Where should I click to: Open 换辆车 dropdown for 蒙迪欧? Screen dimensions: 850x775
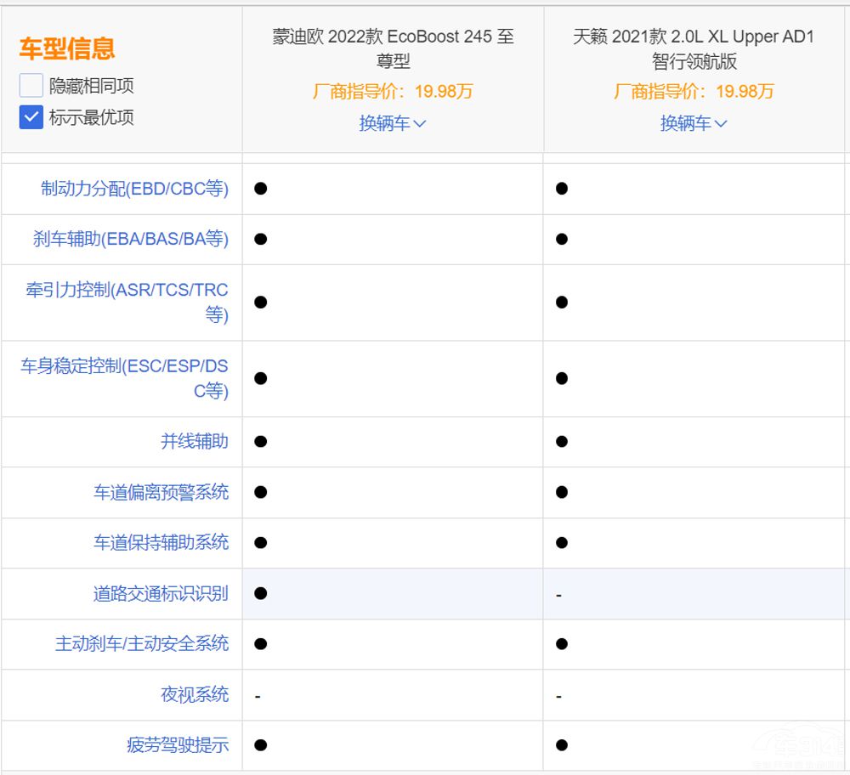[x=393, y=123]
